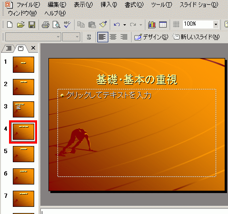This screenshot has width=228, height=214.
Task: Click in the notes pane below the slide
Action: click(x=134, y=212)
